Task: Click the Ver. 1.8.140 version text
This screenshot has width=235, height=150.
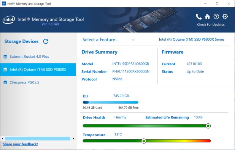Action: pyautogui.click(x=50, y=24)
